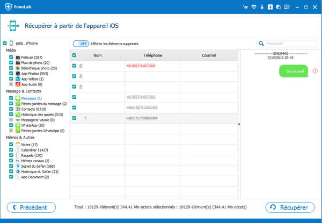Viewport: 322px width, 223px height.
Task: Click the Facebook icon in title bar
Action: (x=270, y=7)
